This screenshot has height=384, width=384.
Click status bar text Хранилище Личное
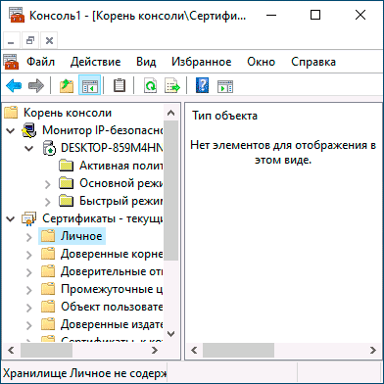click(84, 373)
